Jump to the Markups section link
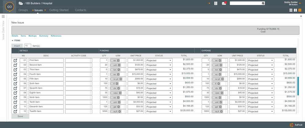The width and height of the screenshot is (305, 128). click(32, 36)
